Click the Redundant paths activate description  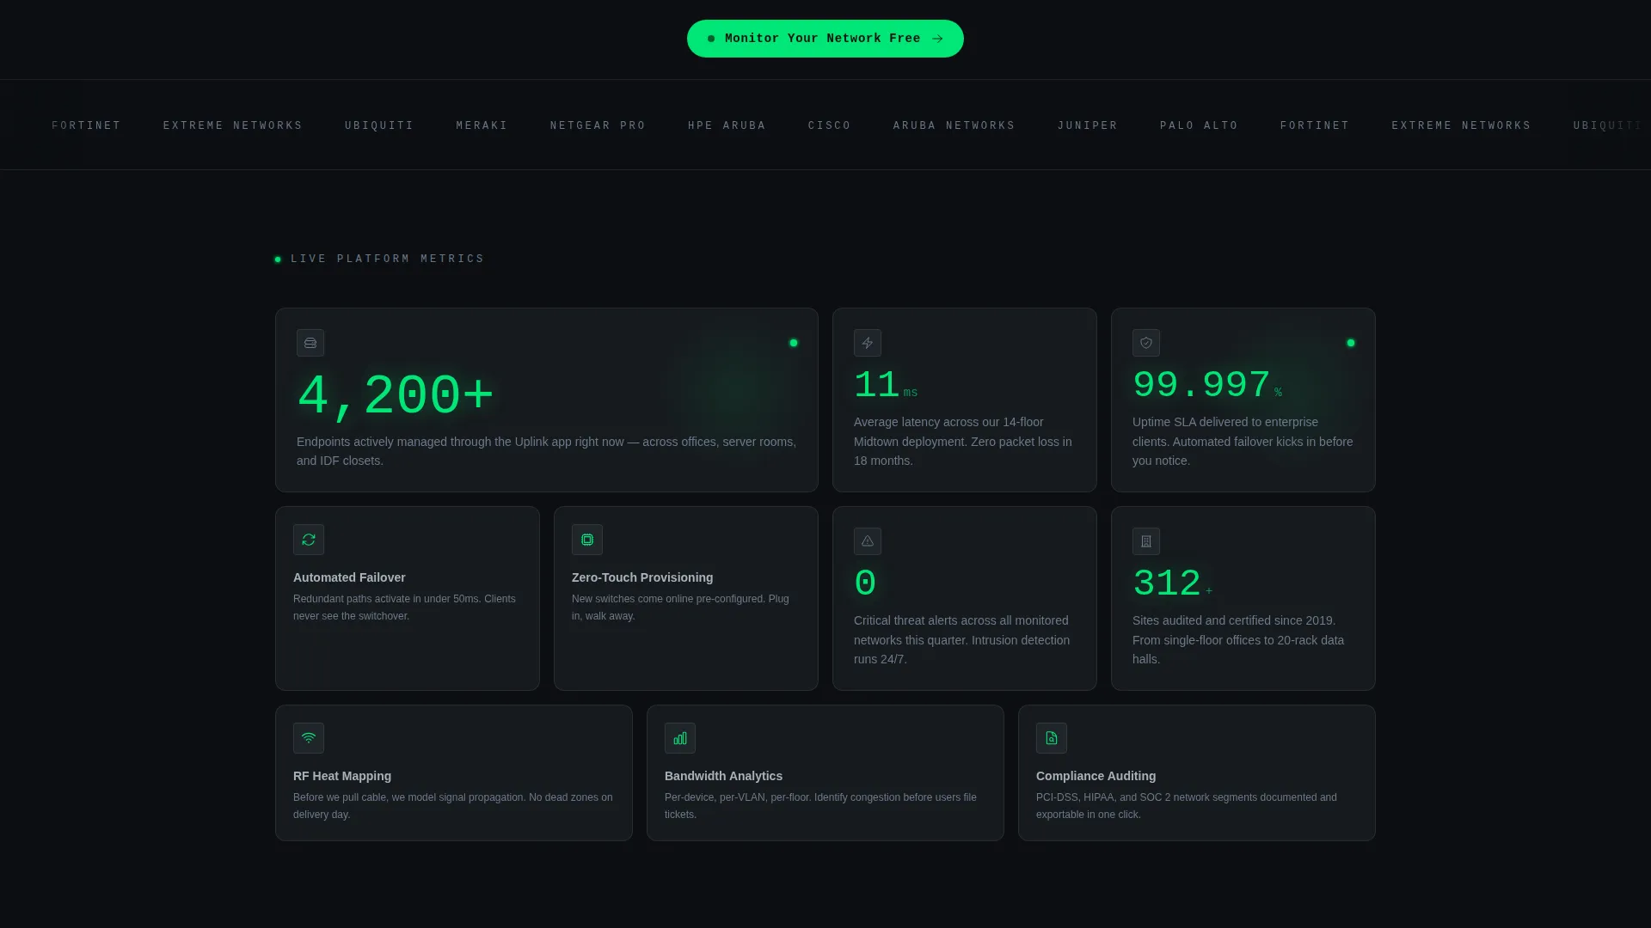tap(404, 607)
